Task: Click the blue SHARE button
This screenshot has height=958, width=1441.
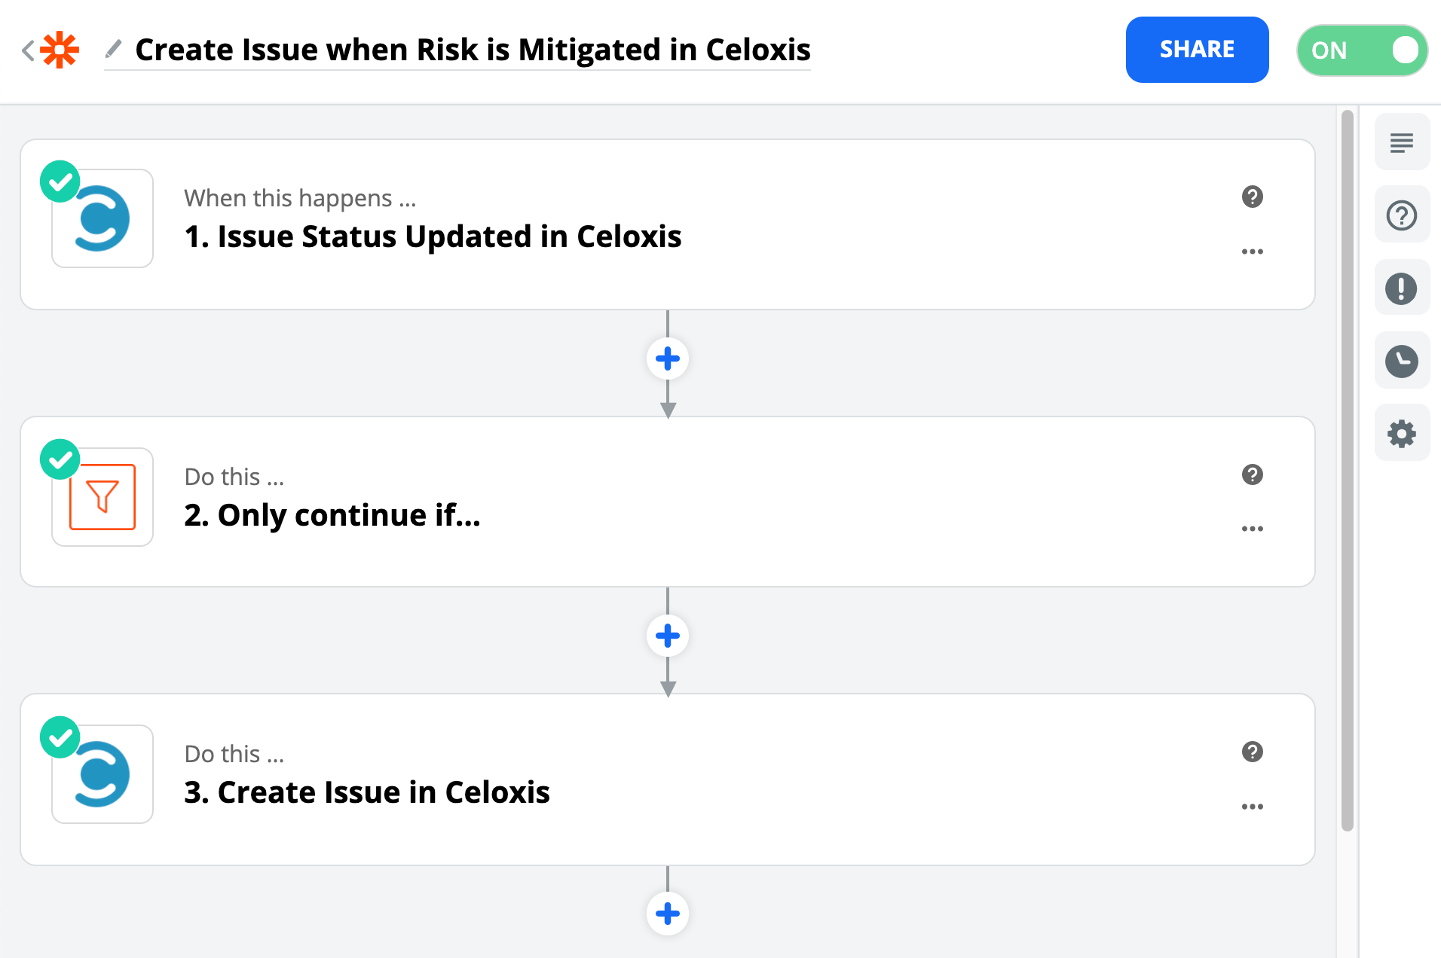Action: [1197, 50]
